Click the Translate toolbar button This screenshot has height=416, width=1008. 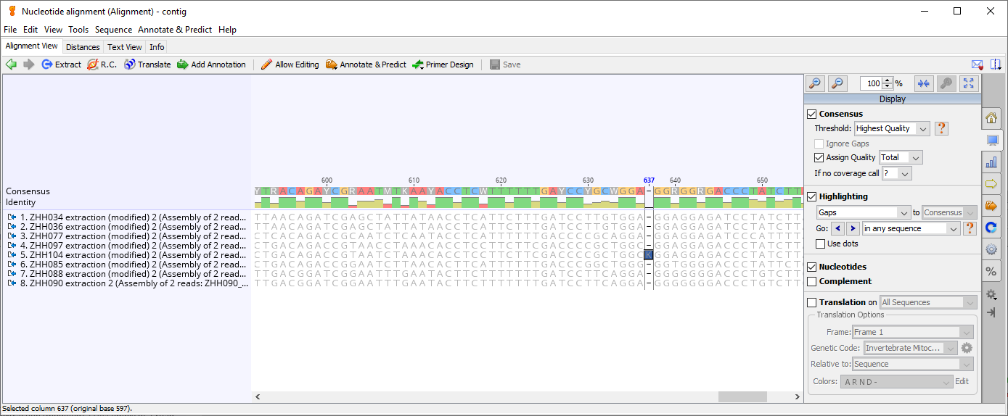[x=147, y=65]
